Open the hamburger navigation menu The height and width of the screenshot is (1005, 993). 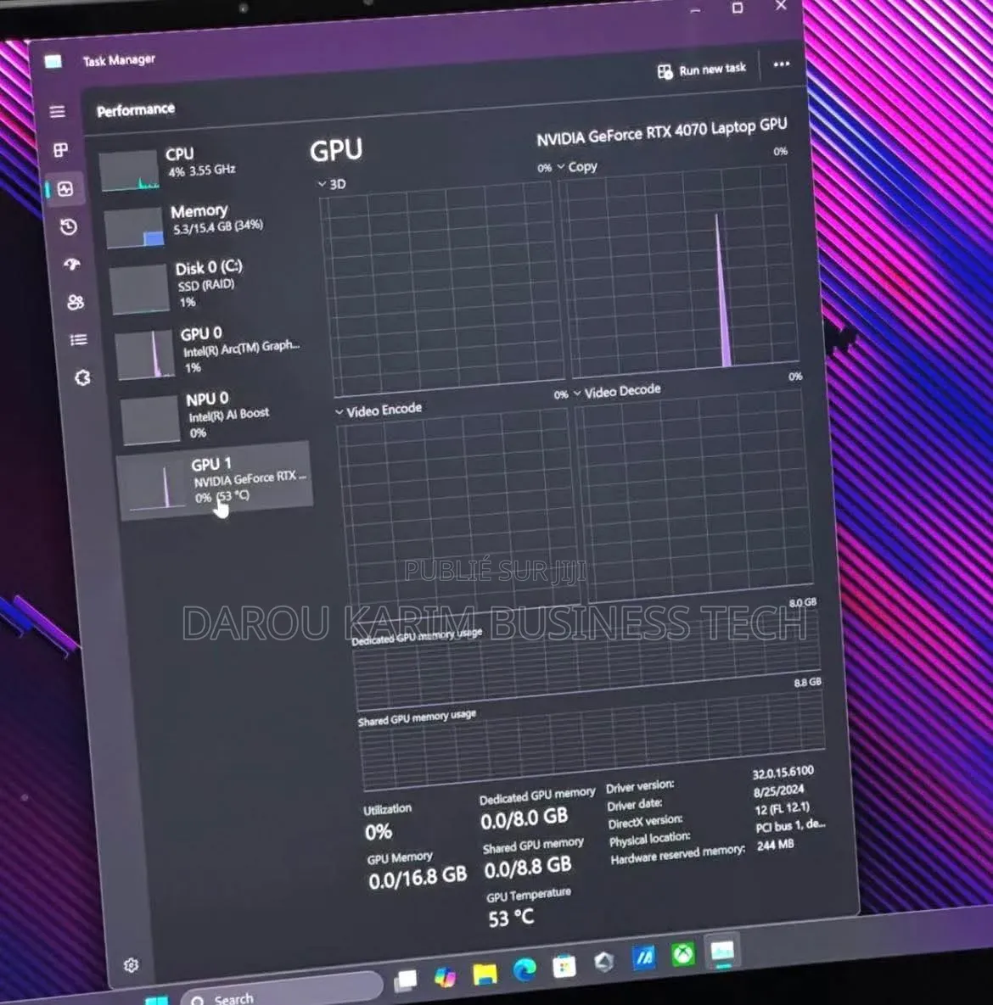tap(57, 111)
